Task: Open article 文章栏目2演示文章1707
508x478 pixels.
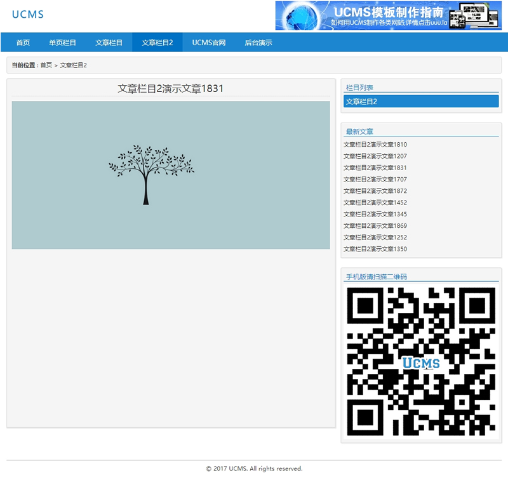Action: (375, 180)
